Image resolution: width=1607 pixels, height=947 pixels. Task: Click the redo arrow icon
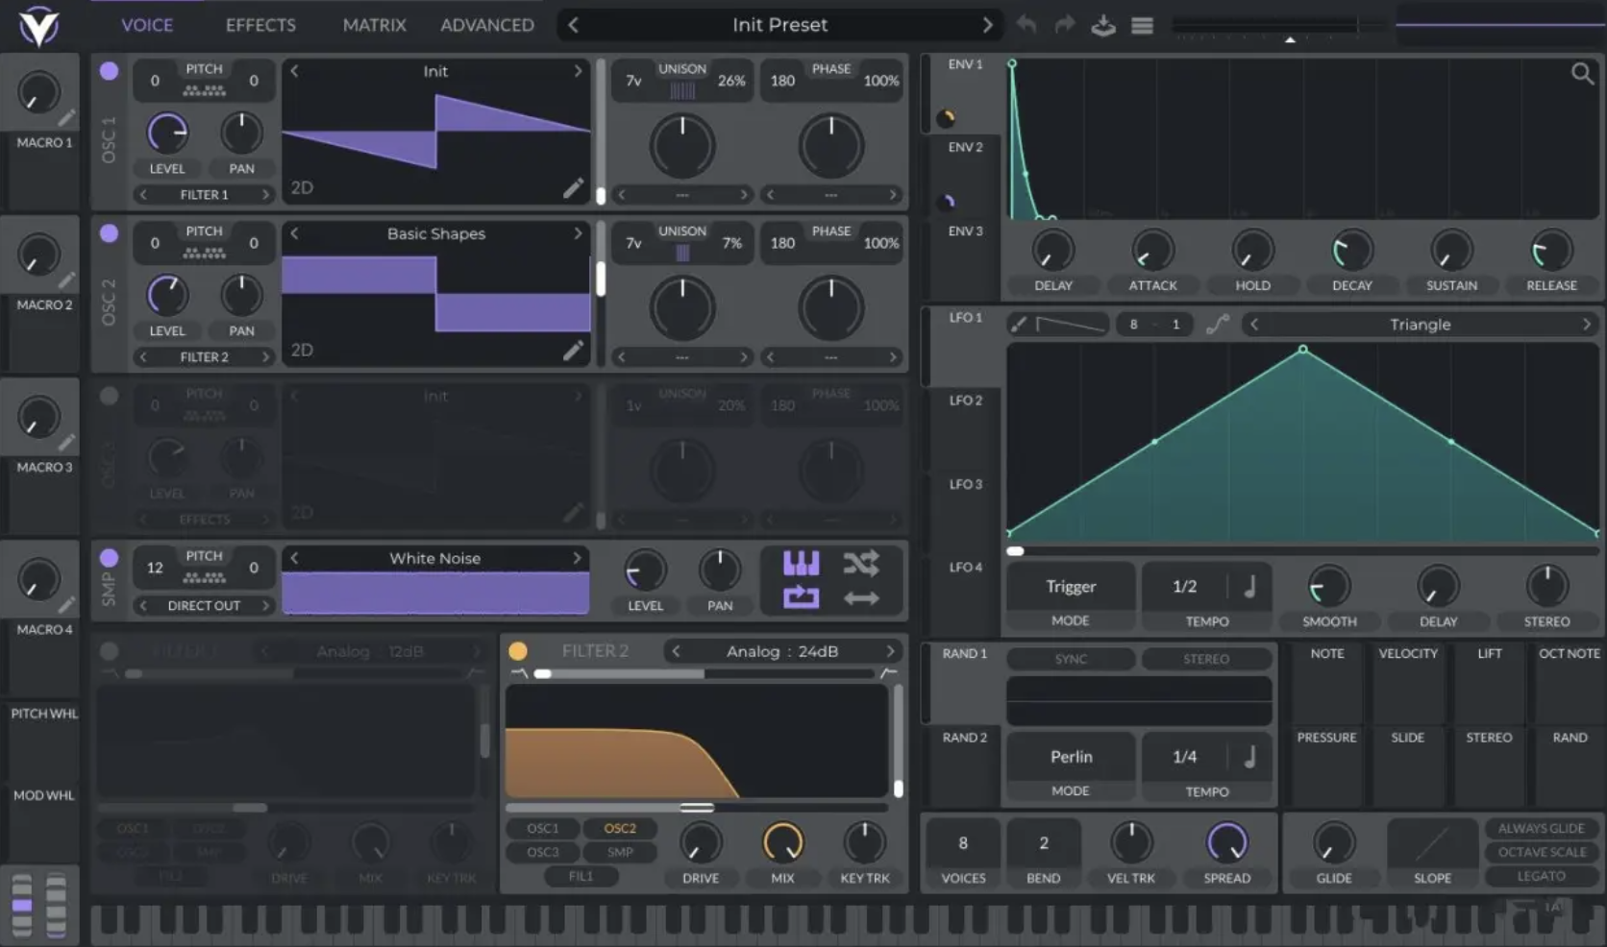(1064, 26)
